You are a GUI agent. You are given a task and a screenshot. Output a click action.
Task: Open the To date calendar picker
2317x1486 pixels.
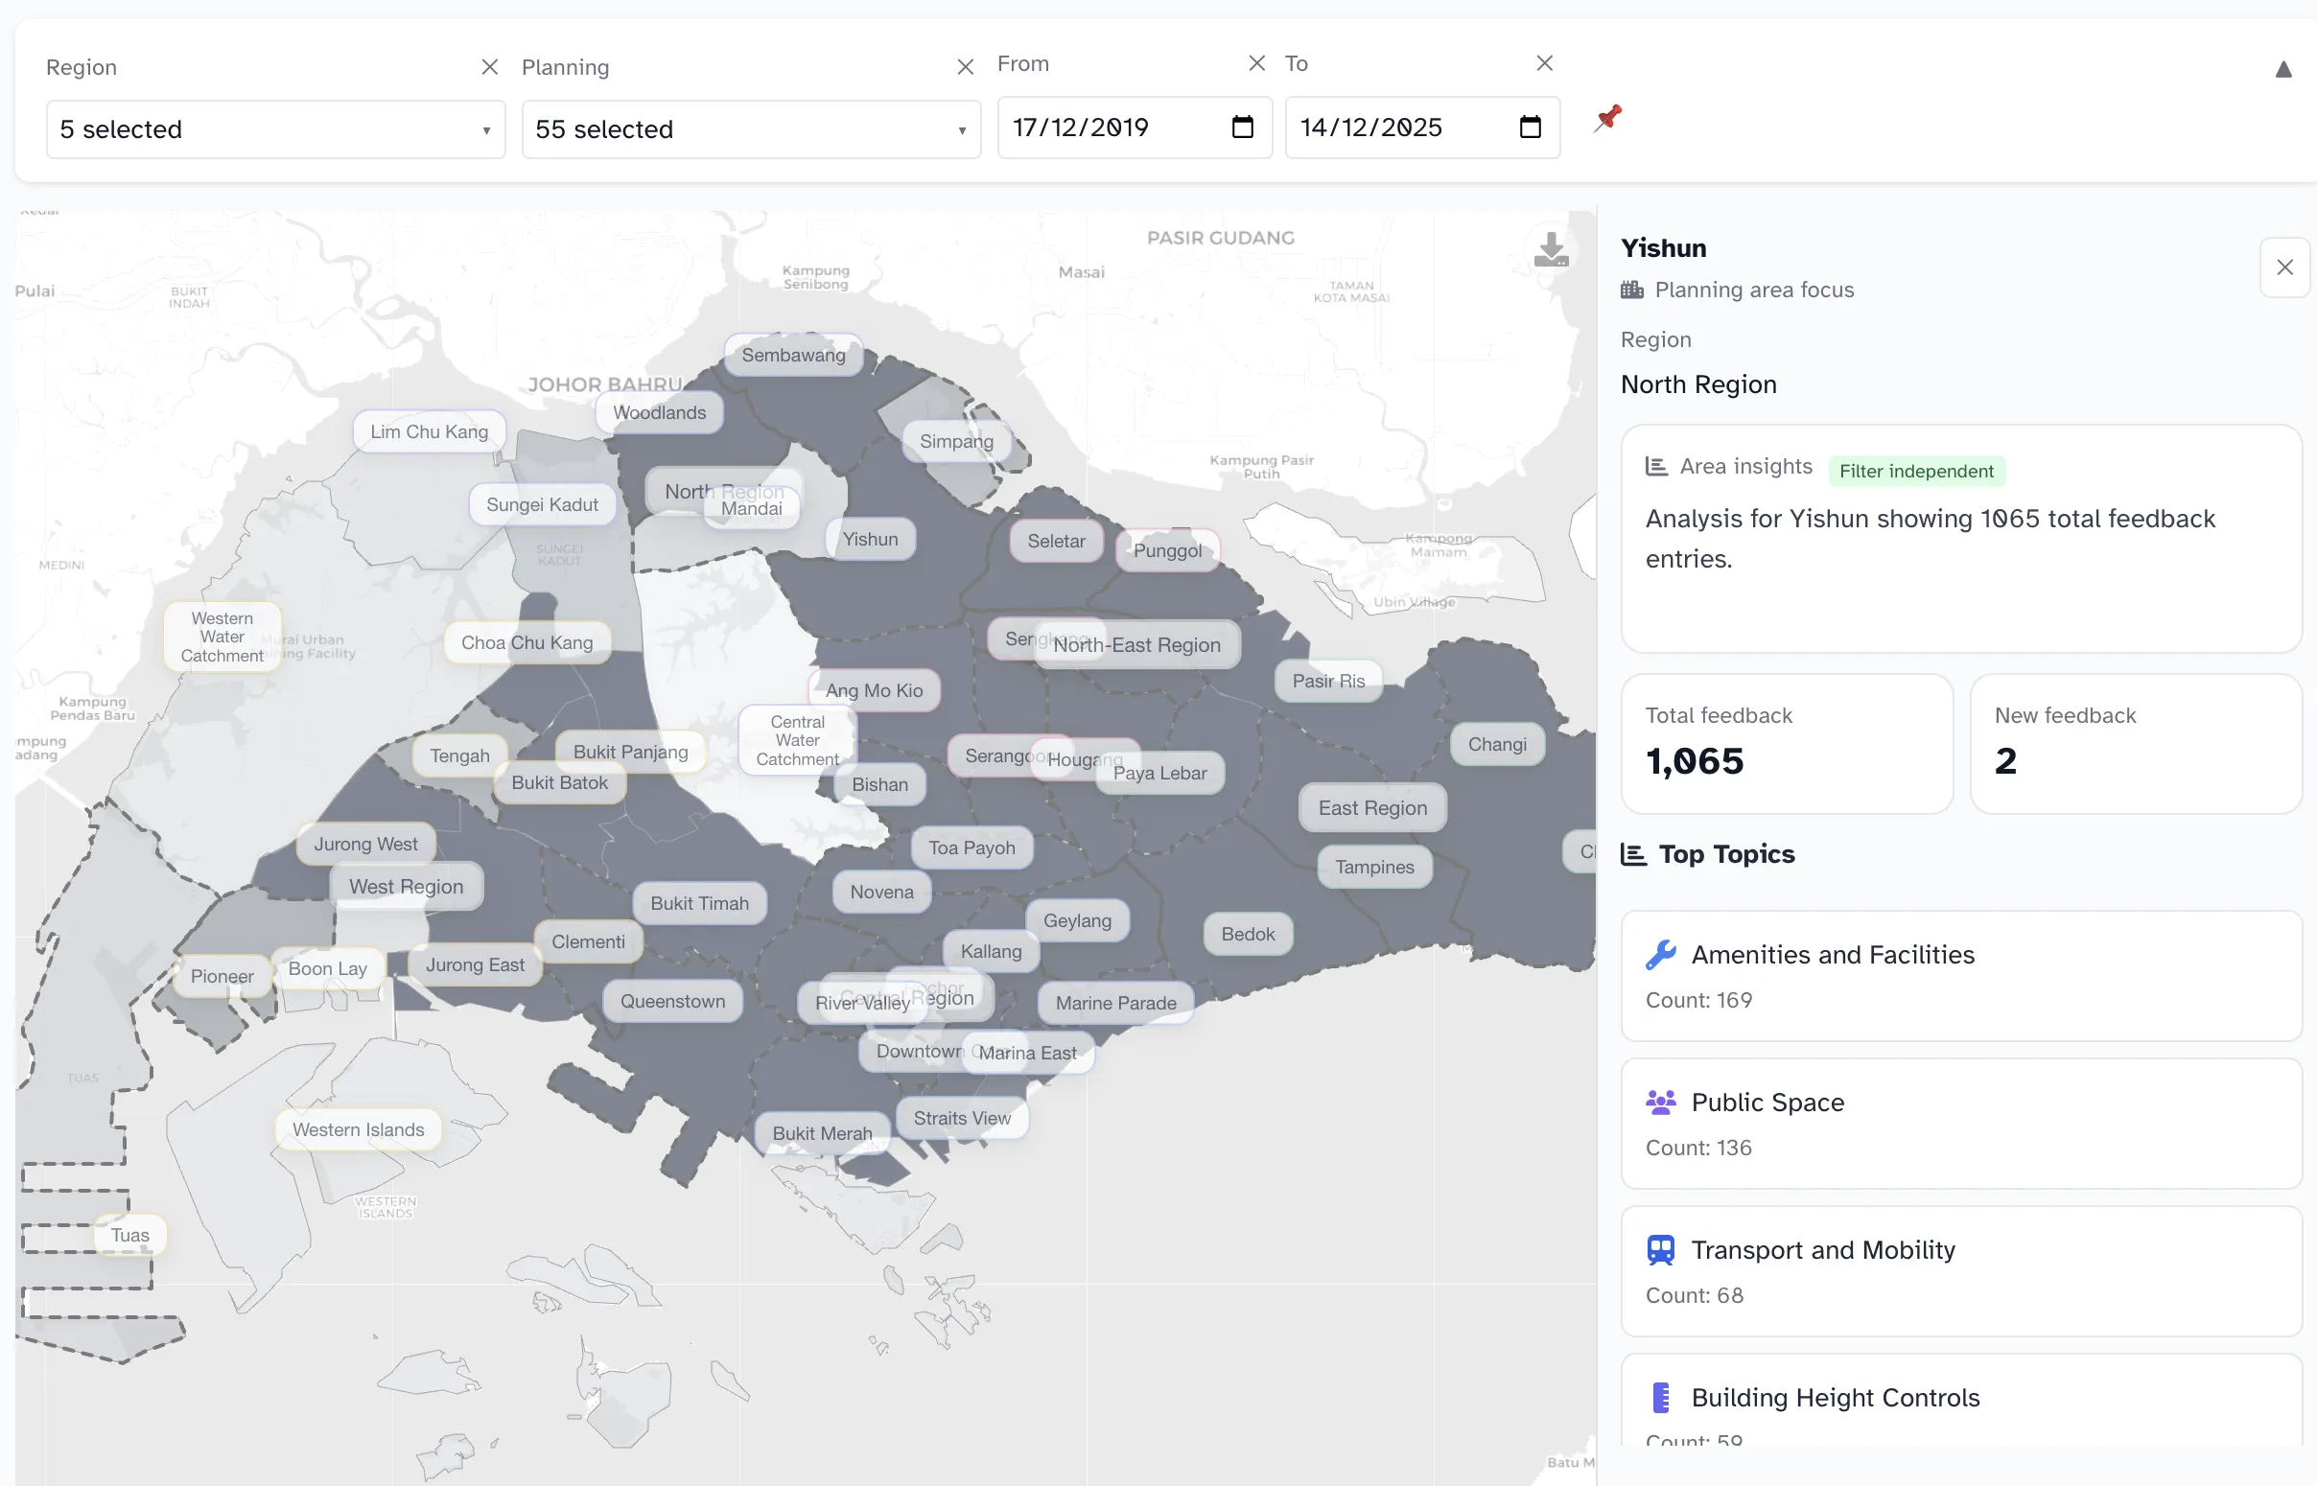(1531, 127)
